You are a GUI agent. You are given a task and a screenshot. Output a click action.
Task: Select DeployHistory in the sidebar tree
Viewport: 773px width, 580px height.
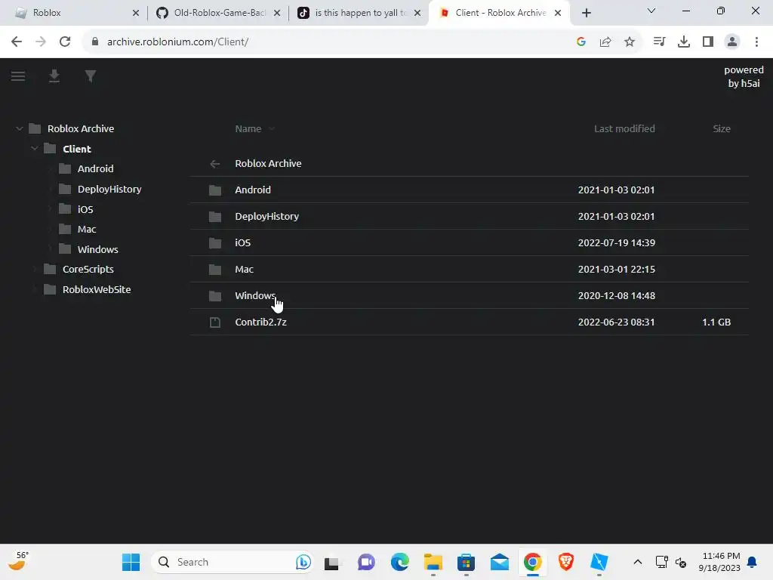[x=109, y=189]
